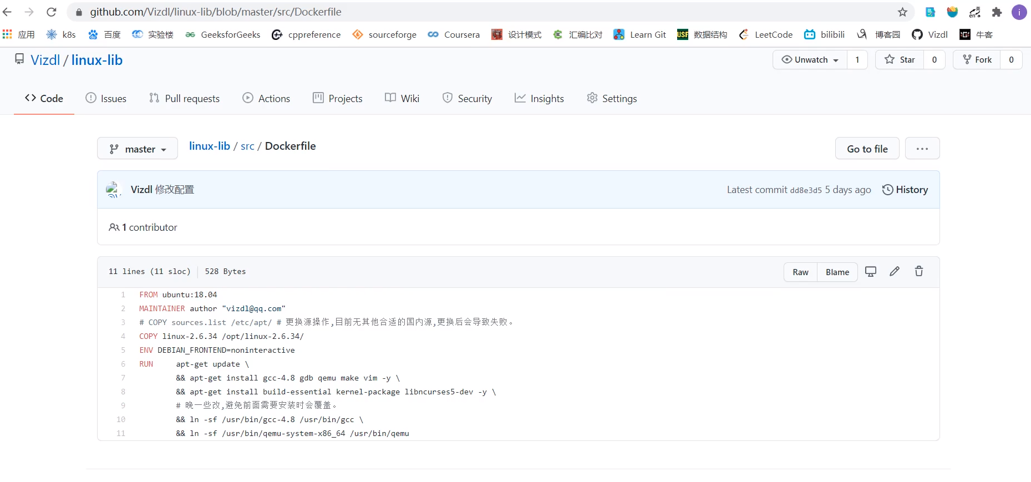The height and width of the screenshot is (482, 1031).
Task: Click the browser address bar
Action: point(488,12)
